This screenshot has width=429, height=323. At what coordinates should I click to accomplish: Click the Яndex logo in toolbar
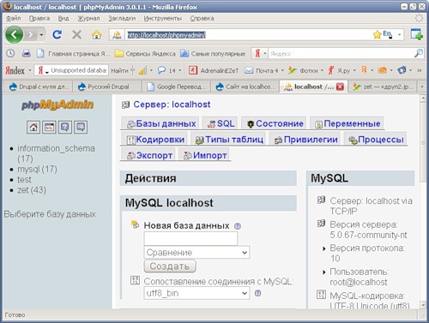click(x=15, y=70)
